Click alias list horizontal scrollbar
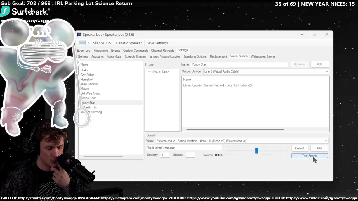The height and width of the screenshot is (201, 358). point(103,157)
